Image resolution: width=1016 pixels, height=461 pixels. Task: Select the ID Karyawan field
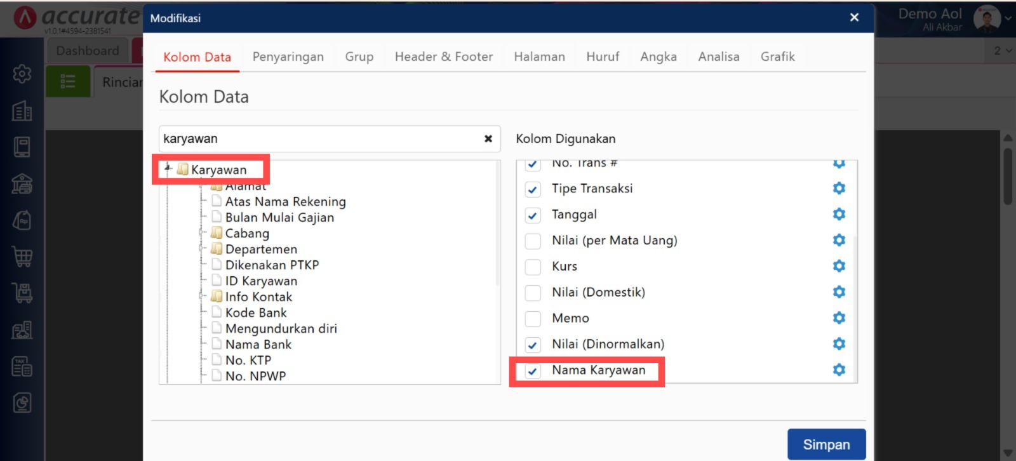click(261, 281)
